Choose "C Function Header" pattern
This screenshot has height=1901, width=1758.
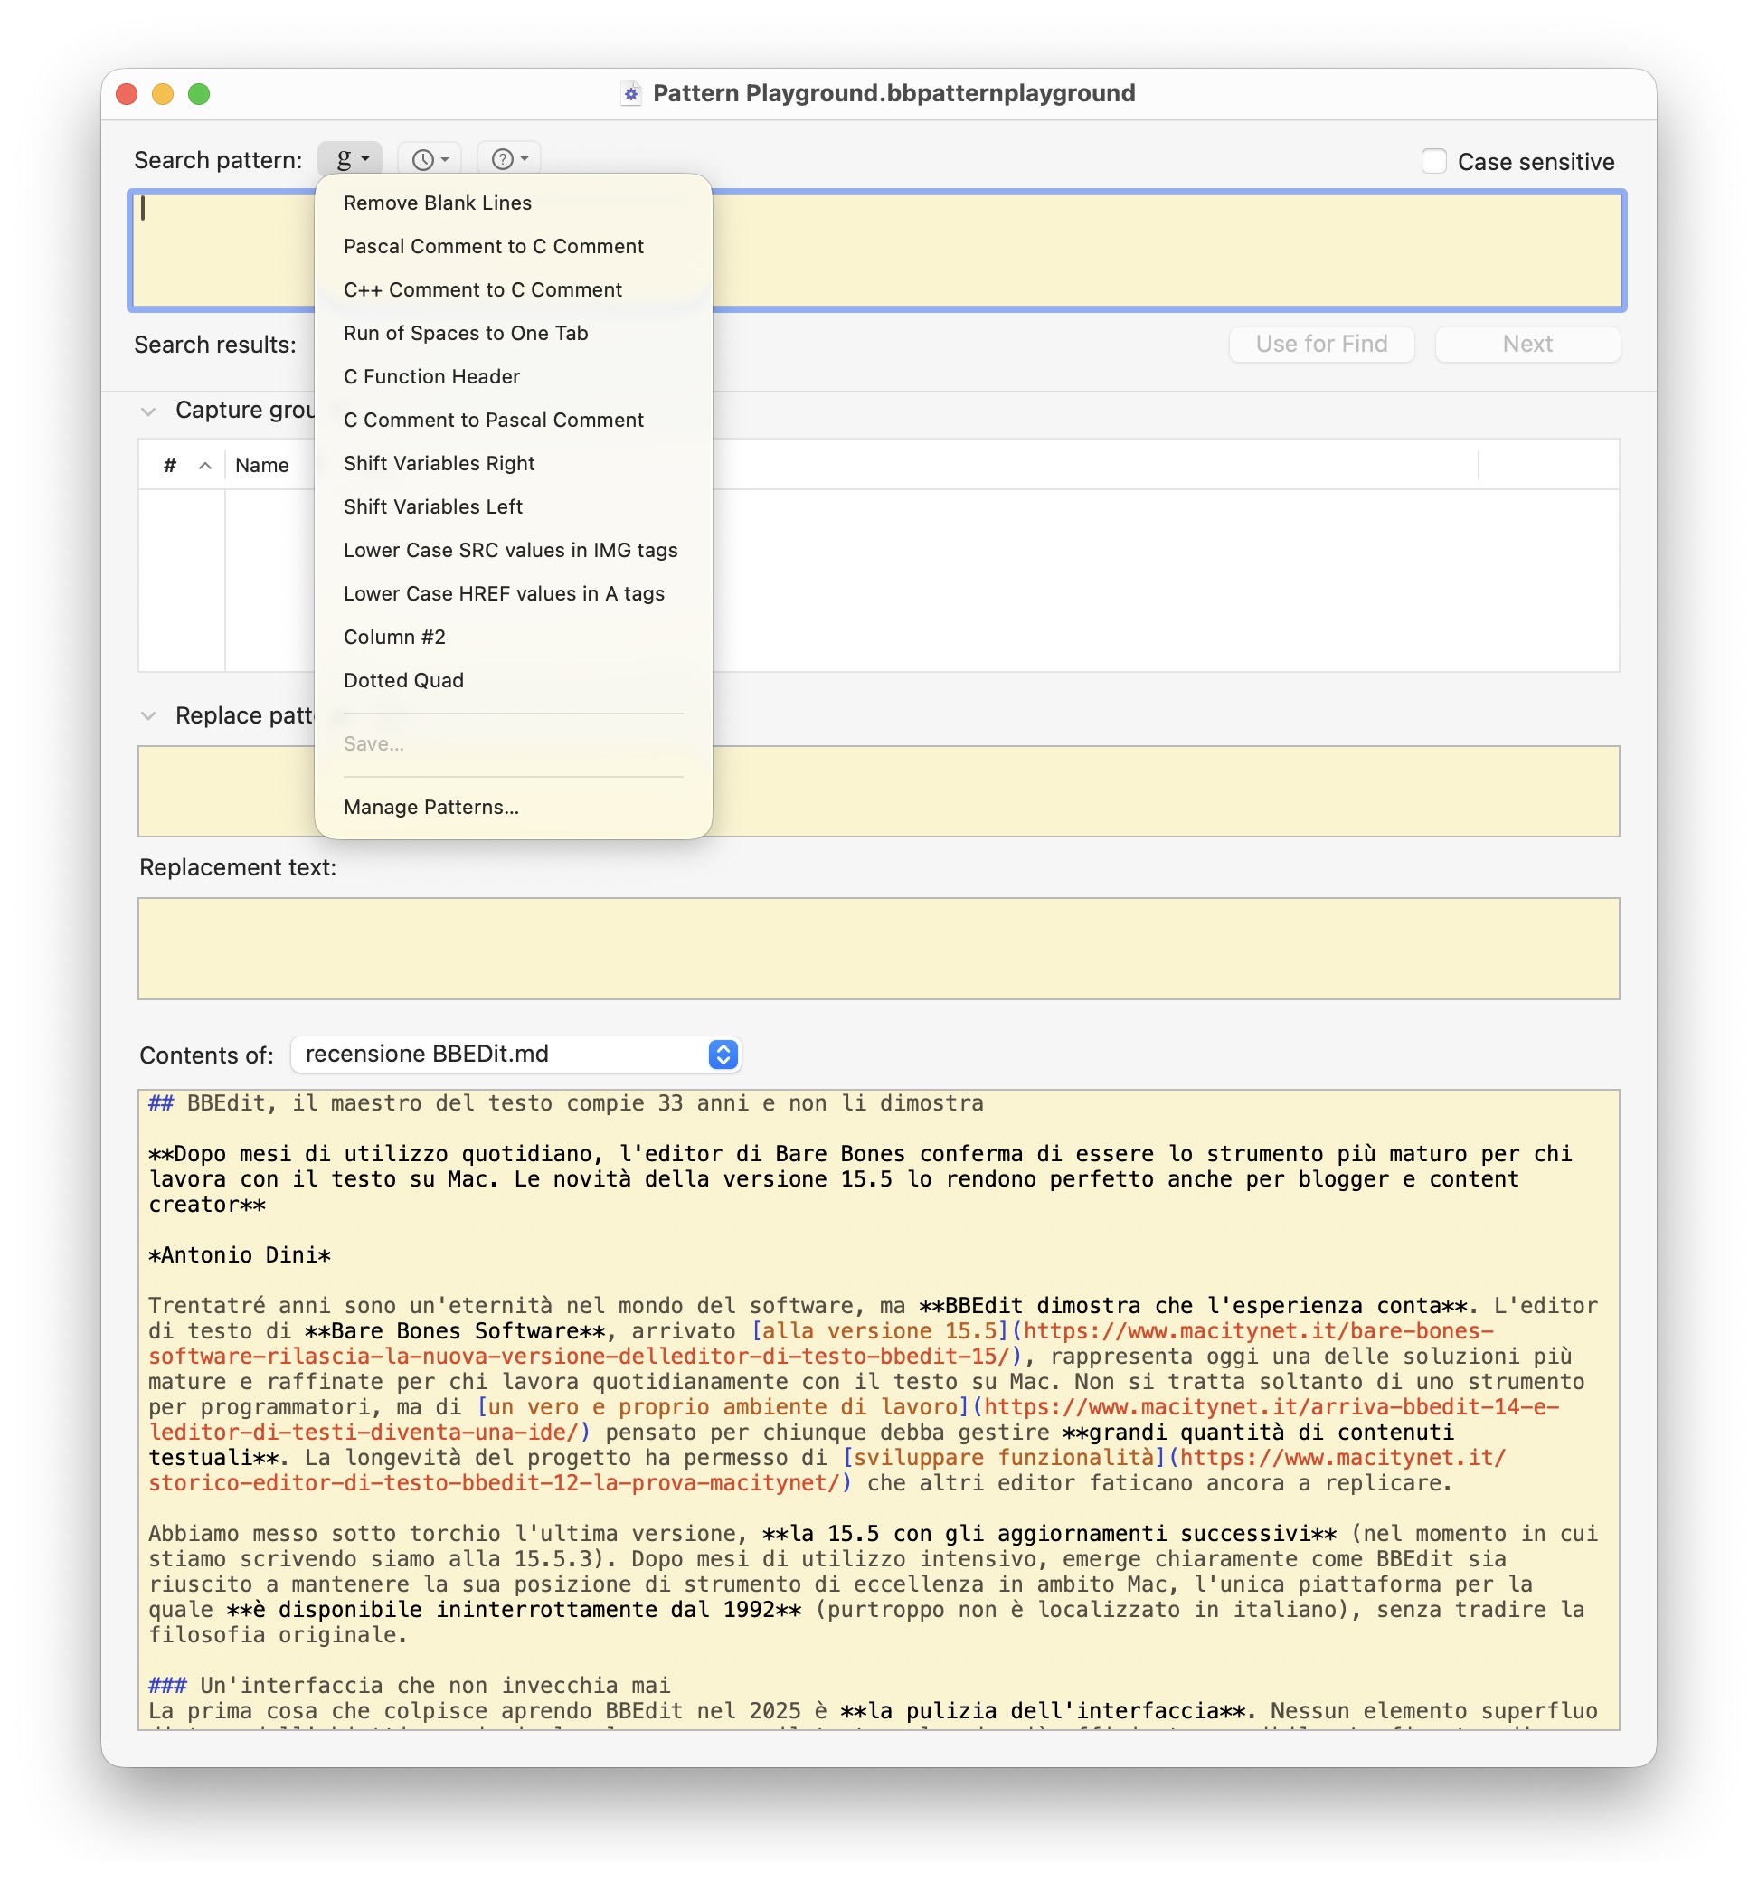click(431, 376)
